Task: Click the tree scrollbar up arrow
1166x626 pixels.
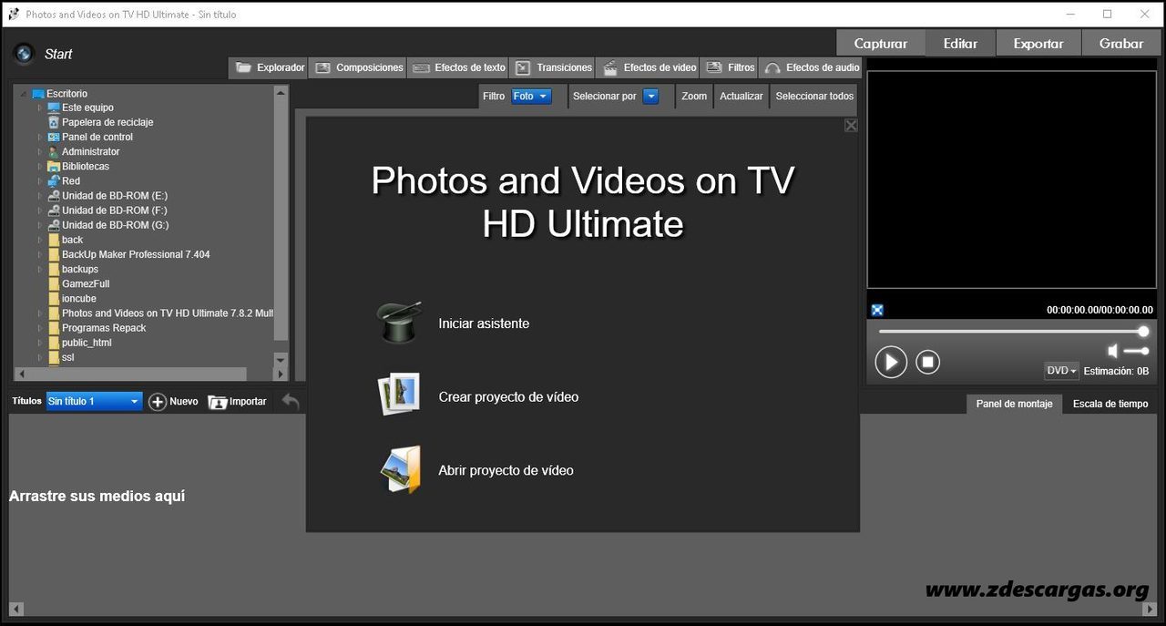Action: pos(281,92)
